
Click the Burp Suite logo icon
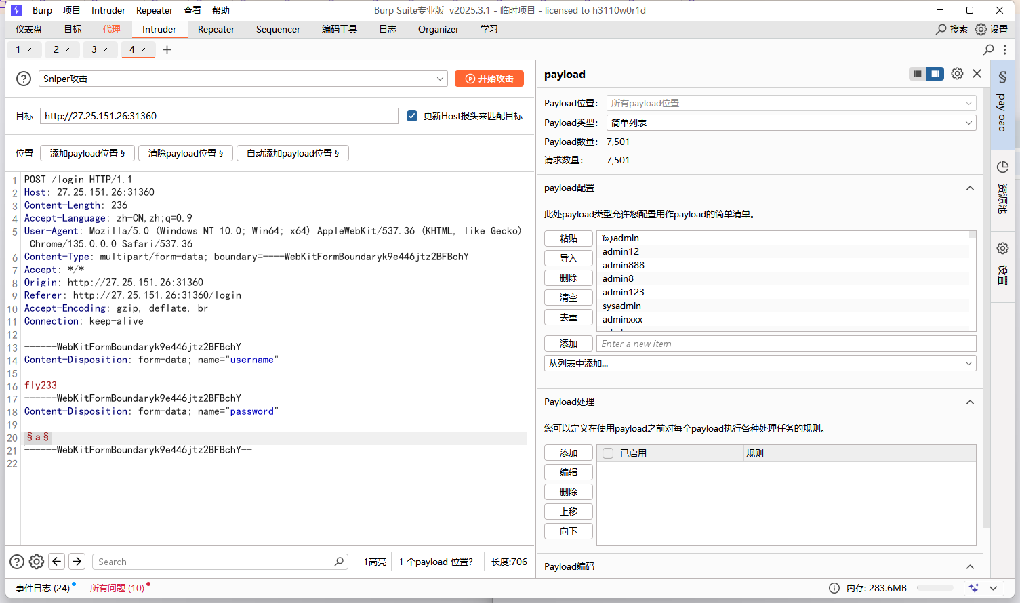point(16,10)
